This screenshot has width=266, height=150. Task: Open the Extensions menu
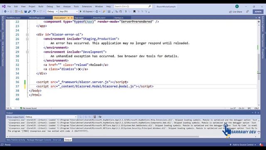click(87, 7)
